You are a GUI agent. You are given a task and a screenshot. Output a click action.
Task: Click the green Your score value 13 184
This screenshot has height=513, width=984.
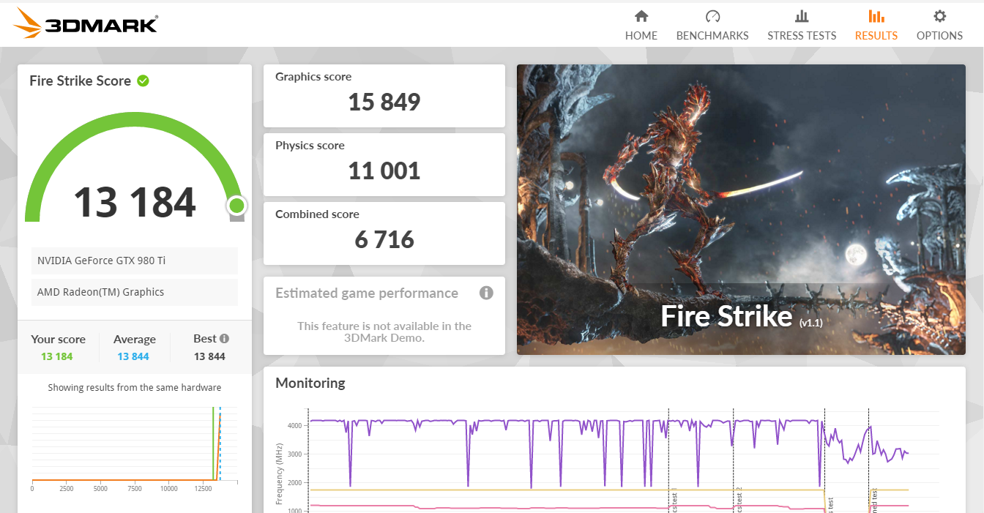pyautogui.click(x=57, y=356)
